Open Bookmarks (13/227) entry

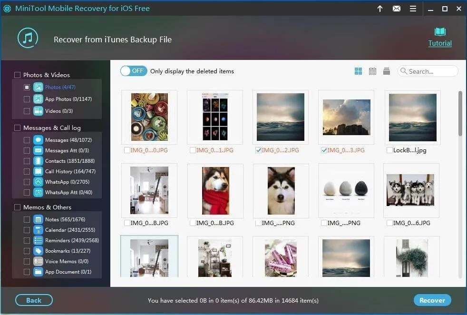[x=68, y=251]
